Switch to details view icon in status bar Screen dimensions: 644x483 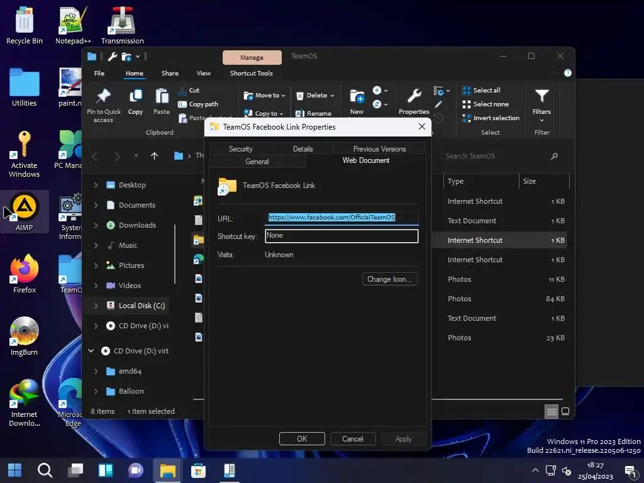[552, 411]
